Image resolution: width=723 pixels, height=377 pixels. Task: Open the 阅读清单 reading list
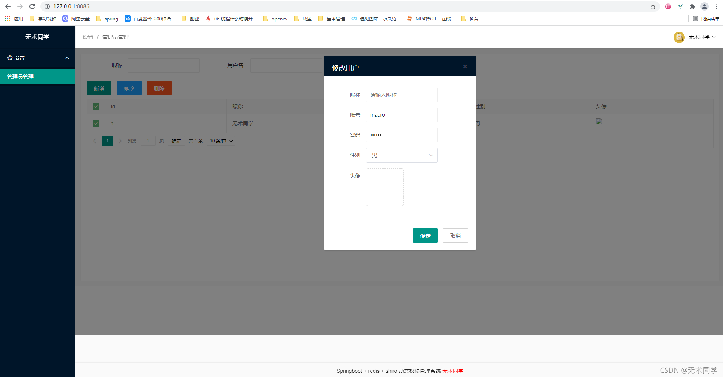[706, 19]
